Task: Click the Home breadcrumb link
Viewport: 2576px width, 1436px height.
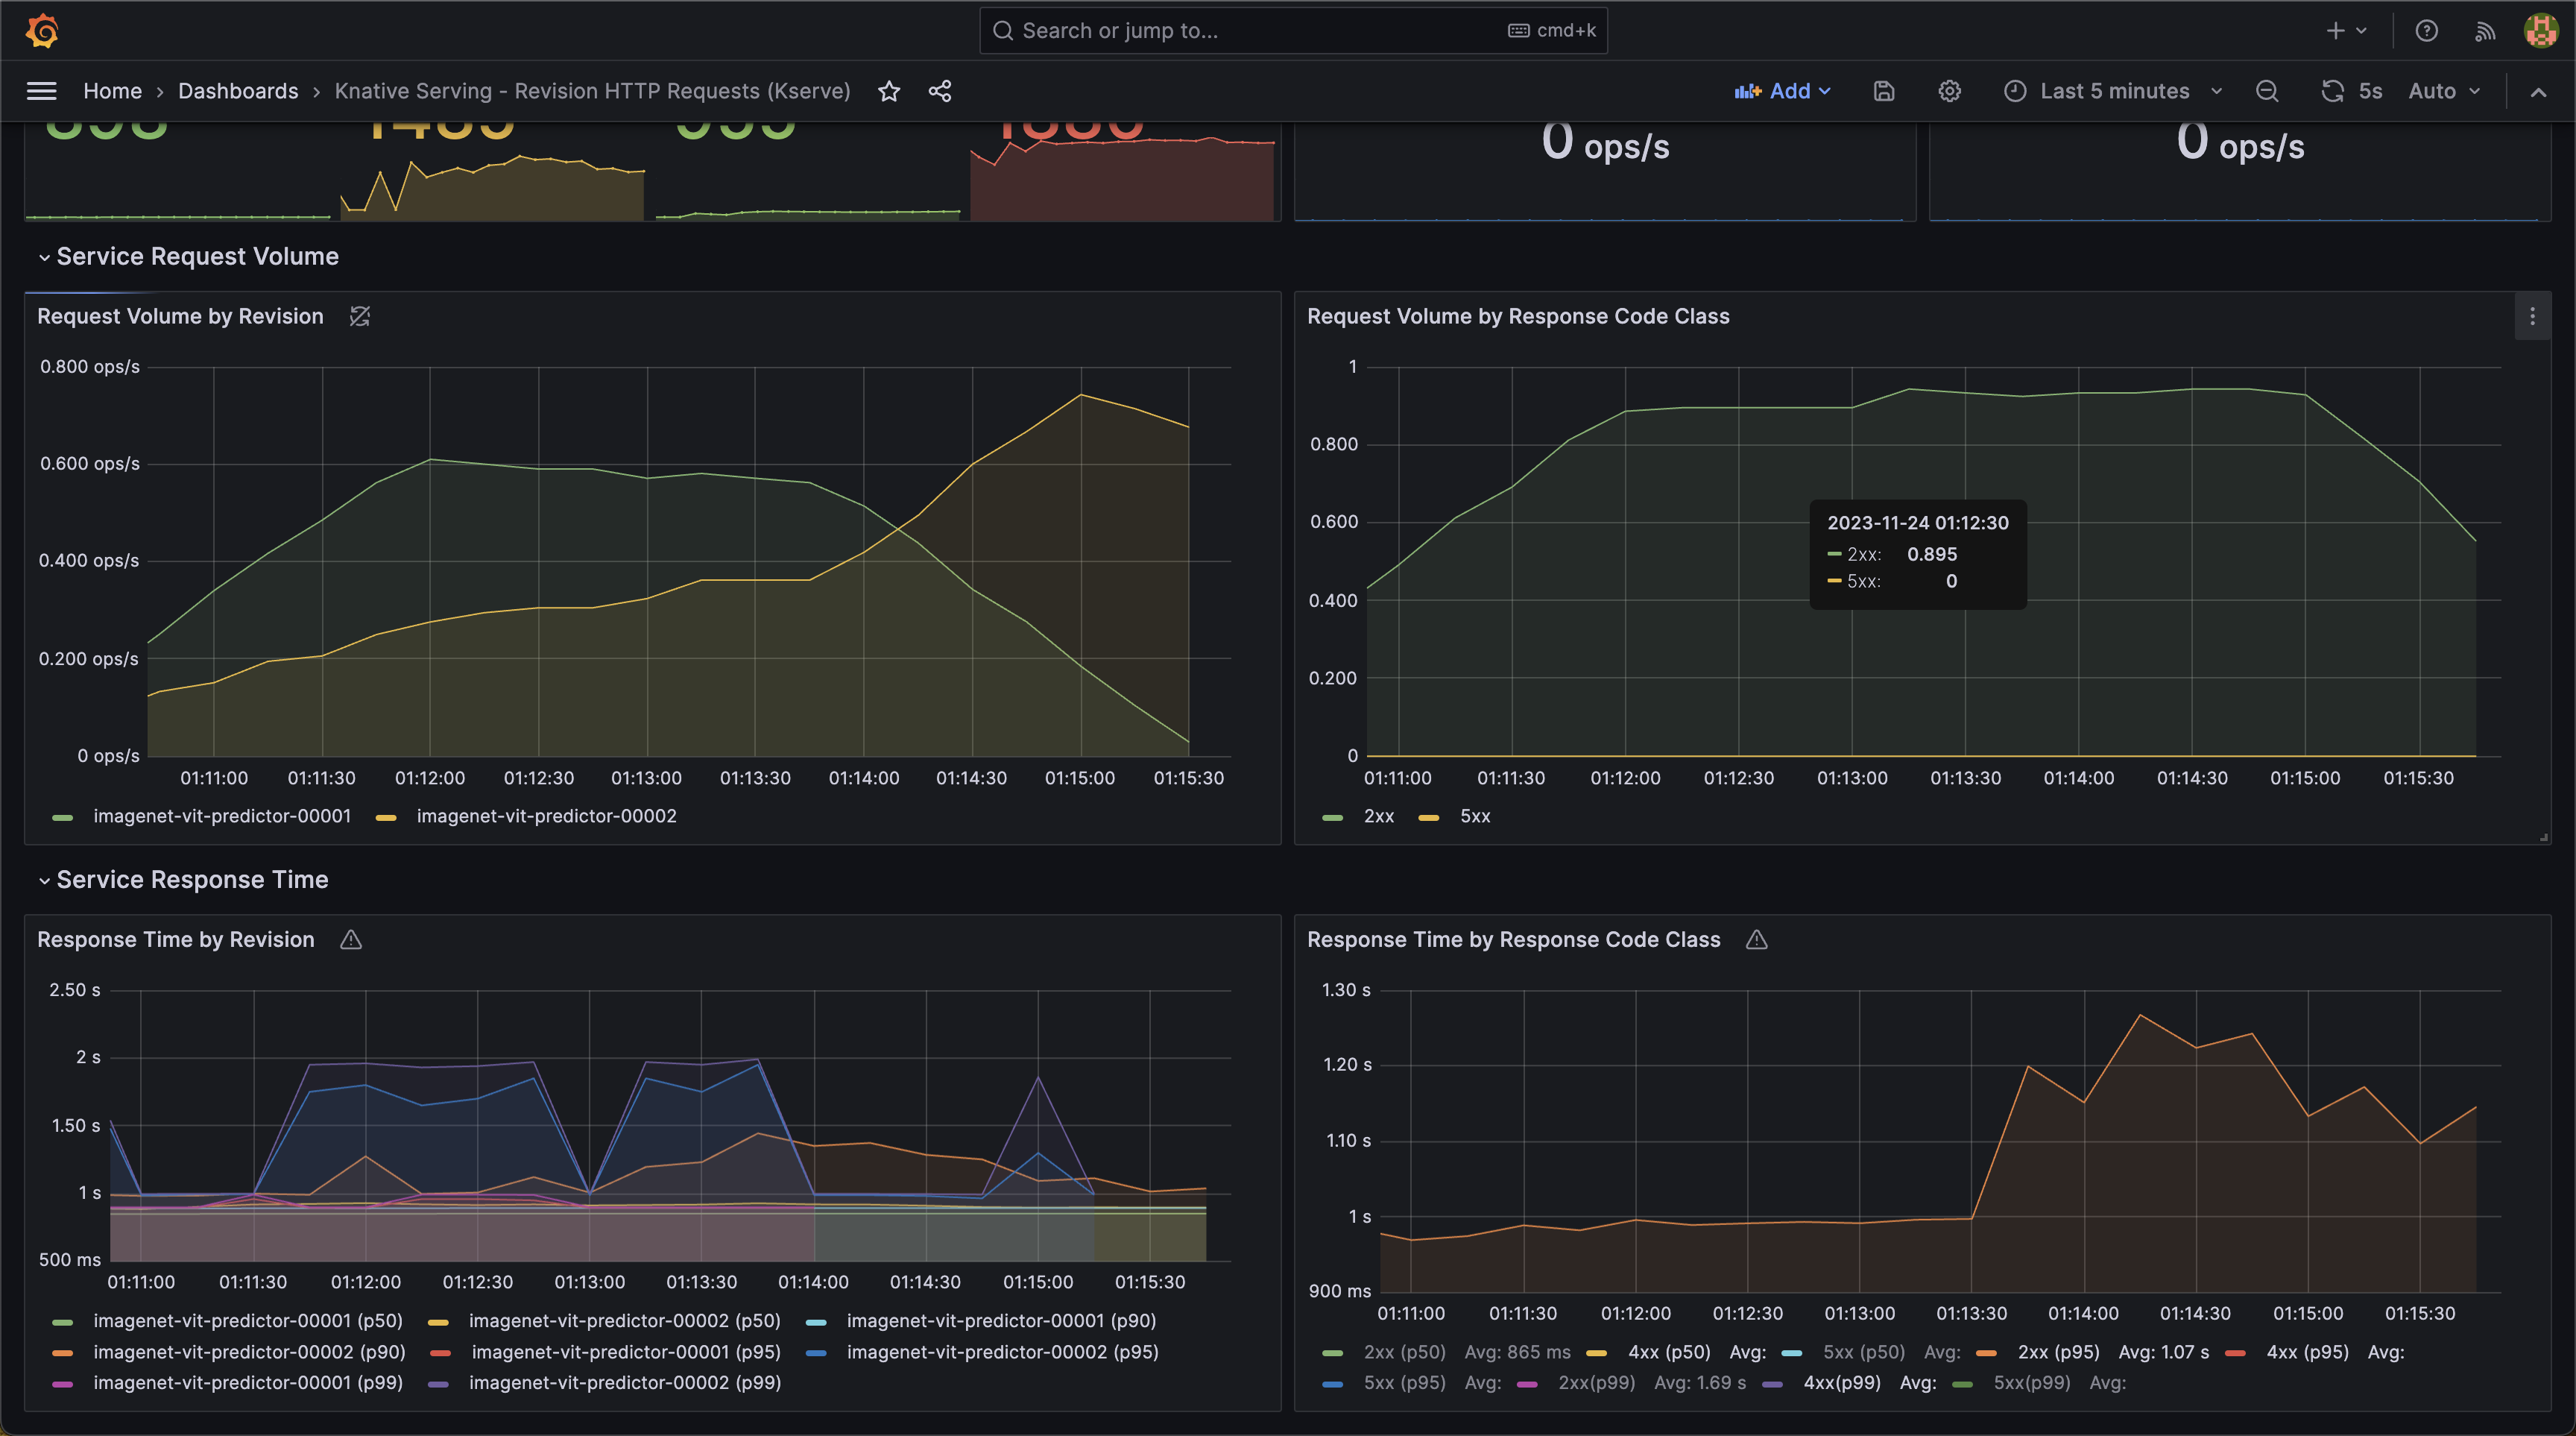Action: click(x=112, y=92)
